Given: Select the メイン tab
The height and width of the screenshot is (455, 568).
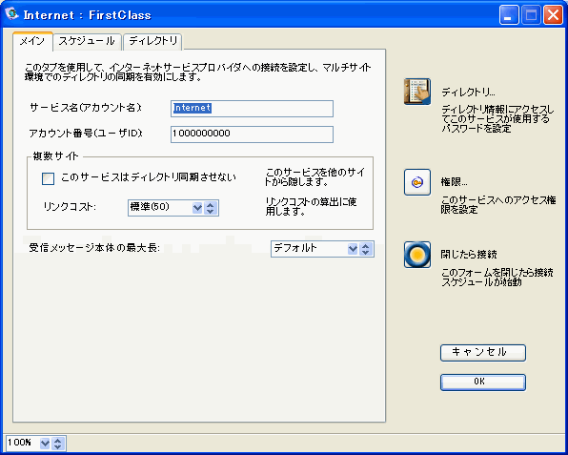Looking at the screenshot, I should tap(32, 41).
